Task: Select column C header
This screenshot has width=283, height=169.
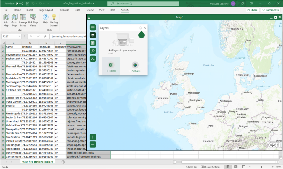Action: pos(30,43)
